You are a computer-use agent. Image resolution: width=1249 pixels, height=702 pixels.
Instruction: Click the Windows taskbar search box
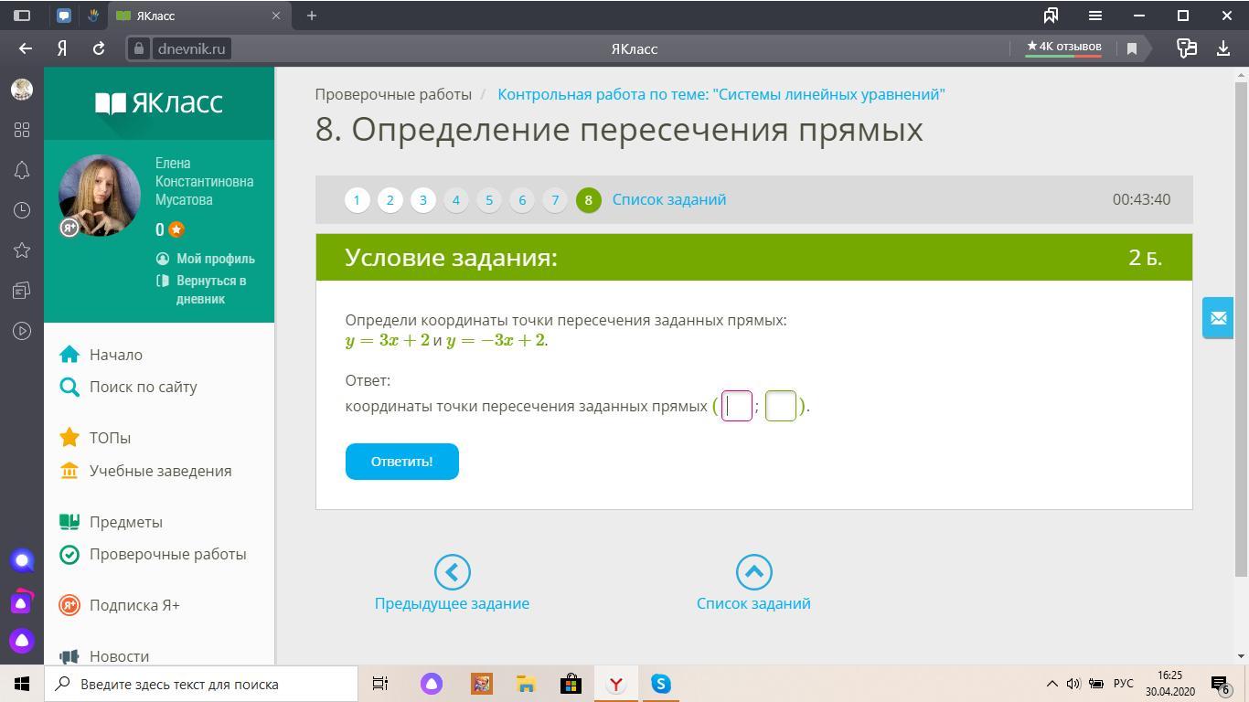coord(201,684)
